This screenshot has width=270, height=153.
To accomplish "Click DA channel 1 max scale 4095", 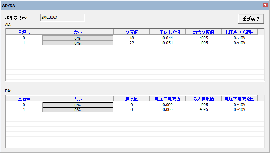I will click(204, 109).
